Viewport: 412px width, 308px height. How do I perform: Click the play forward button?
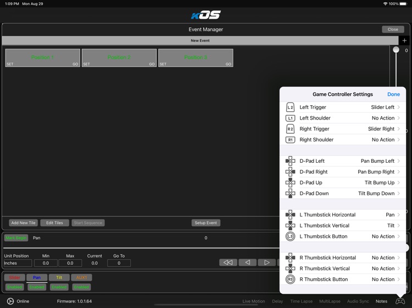(266, 263)
